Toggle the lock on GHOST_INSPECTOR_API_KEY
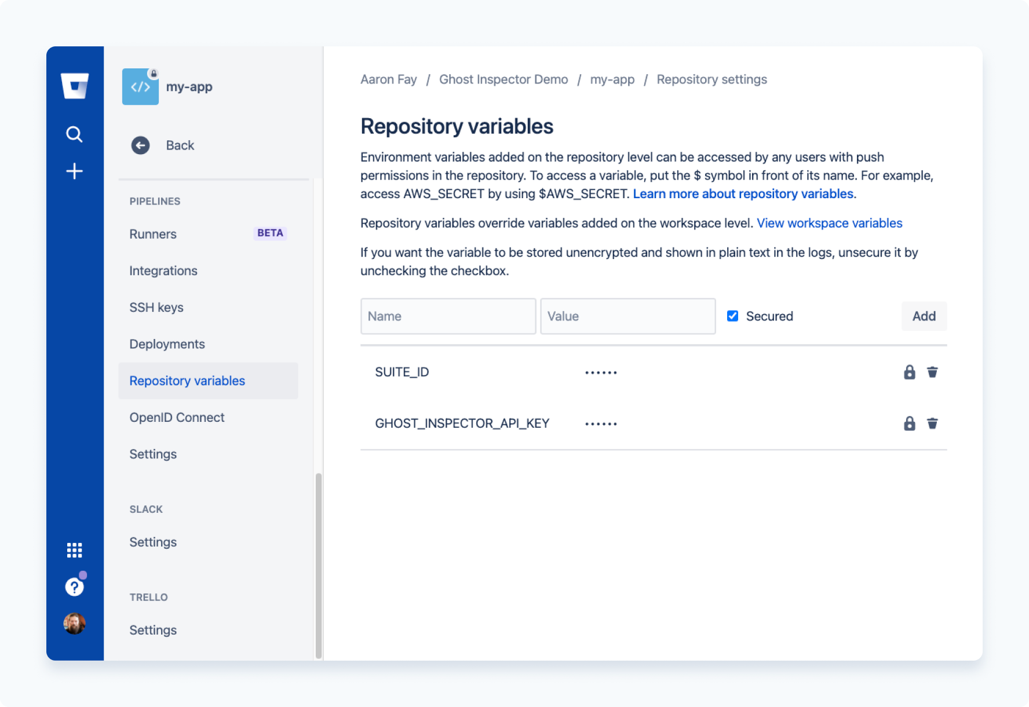Viewport: 1029px width, 707px height. [910, 423]
